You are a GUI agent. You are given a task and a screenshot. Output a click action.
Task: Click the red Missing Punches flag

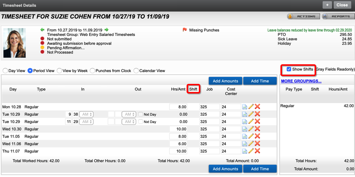184,30
